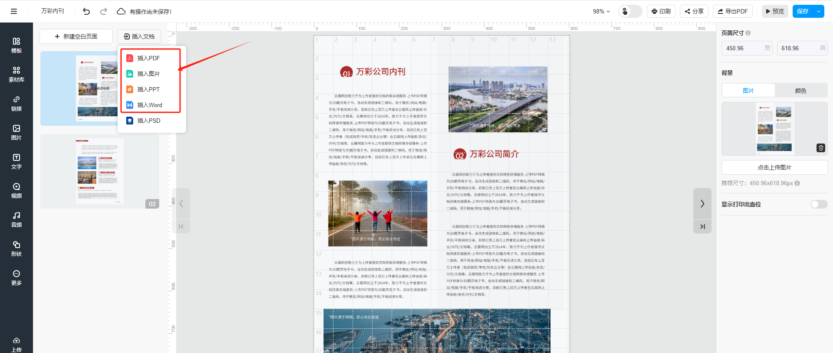Open the 音频 audio tool
The image size is (833, 353).
pyautogui.click(x=16, y=219)
